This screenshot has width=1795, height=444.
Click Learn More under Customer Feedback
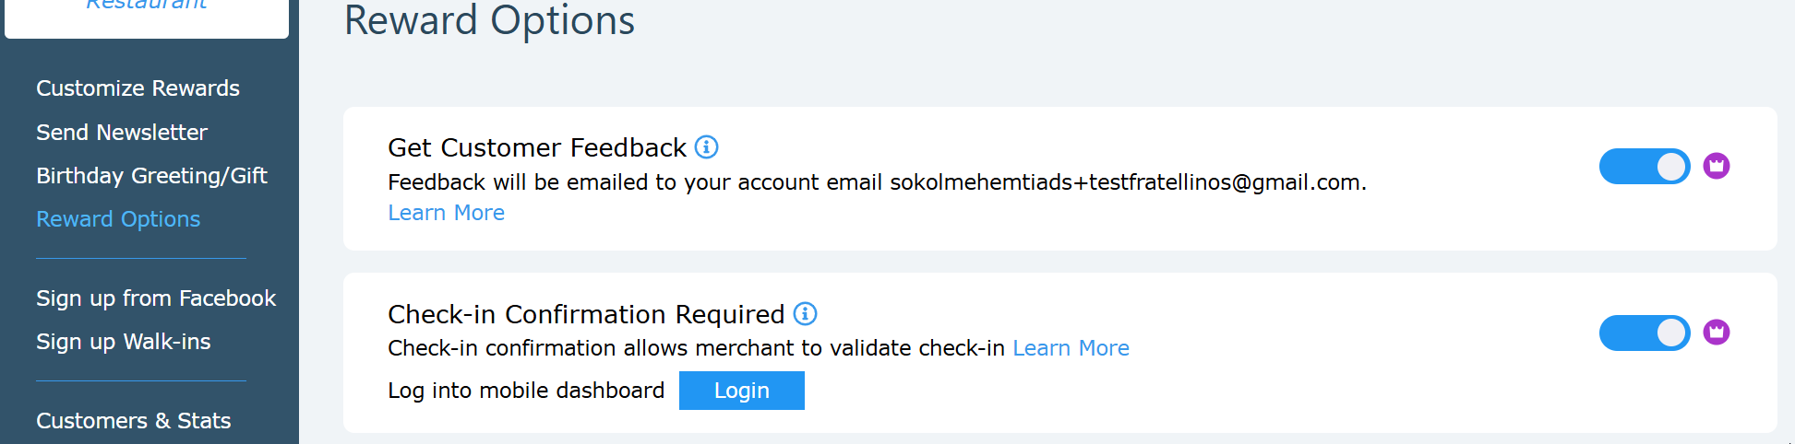click(x=446, y=213)
